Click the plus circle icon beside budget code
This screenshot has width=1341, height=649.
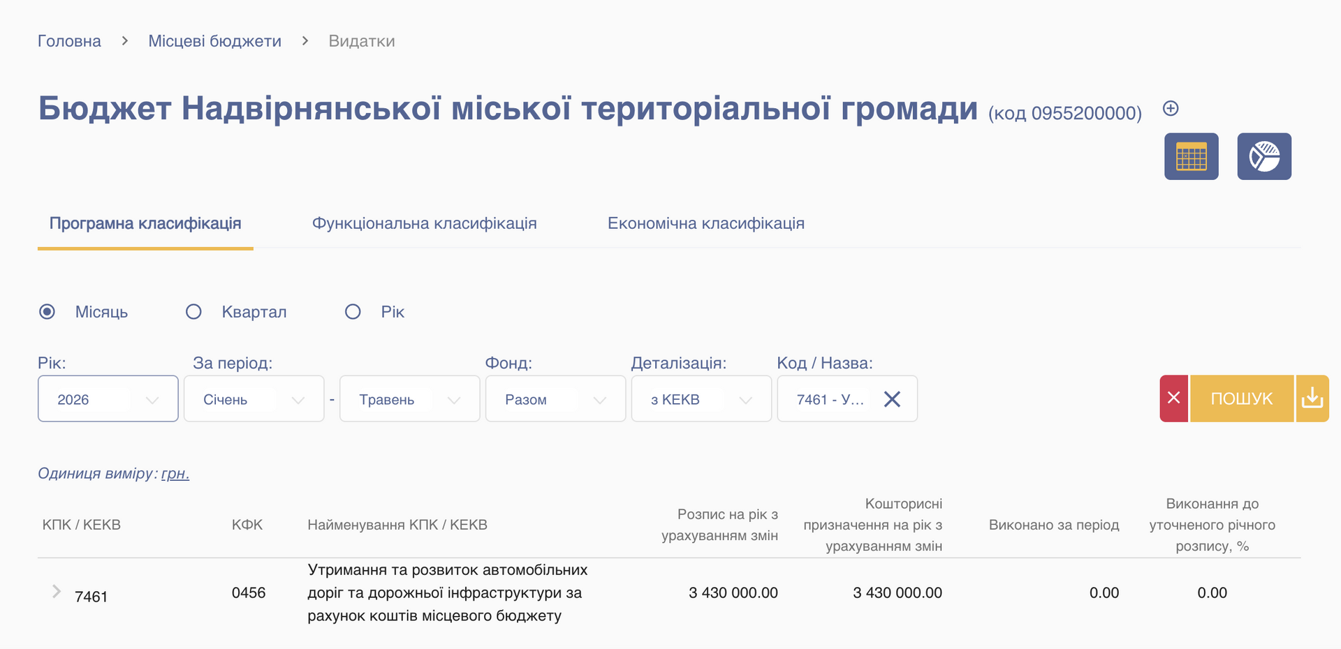1171,108
